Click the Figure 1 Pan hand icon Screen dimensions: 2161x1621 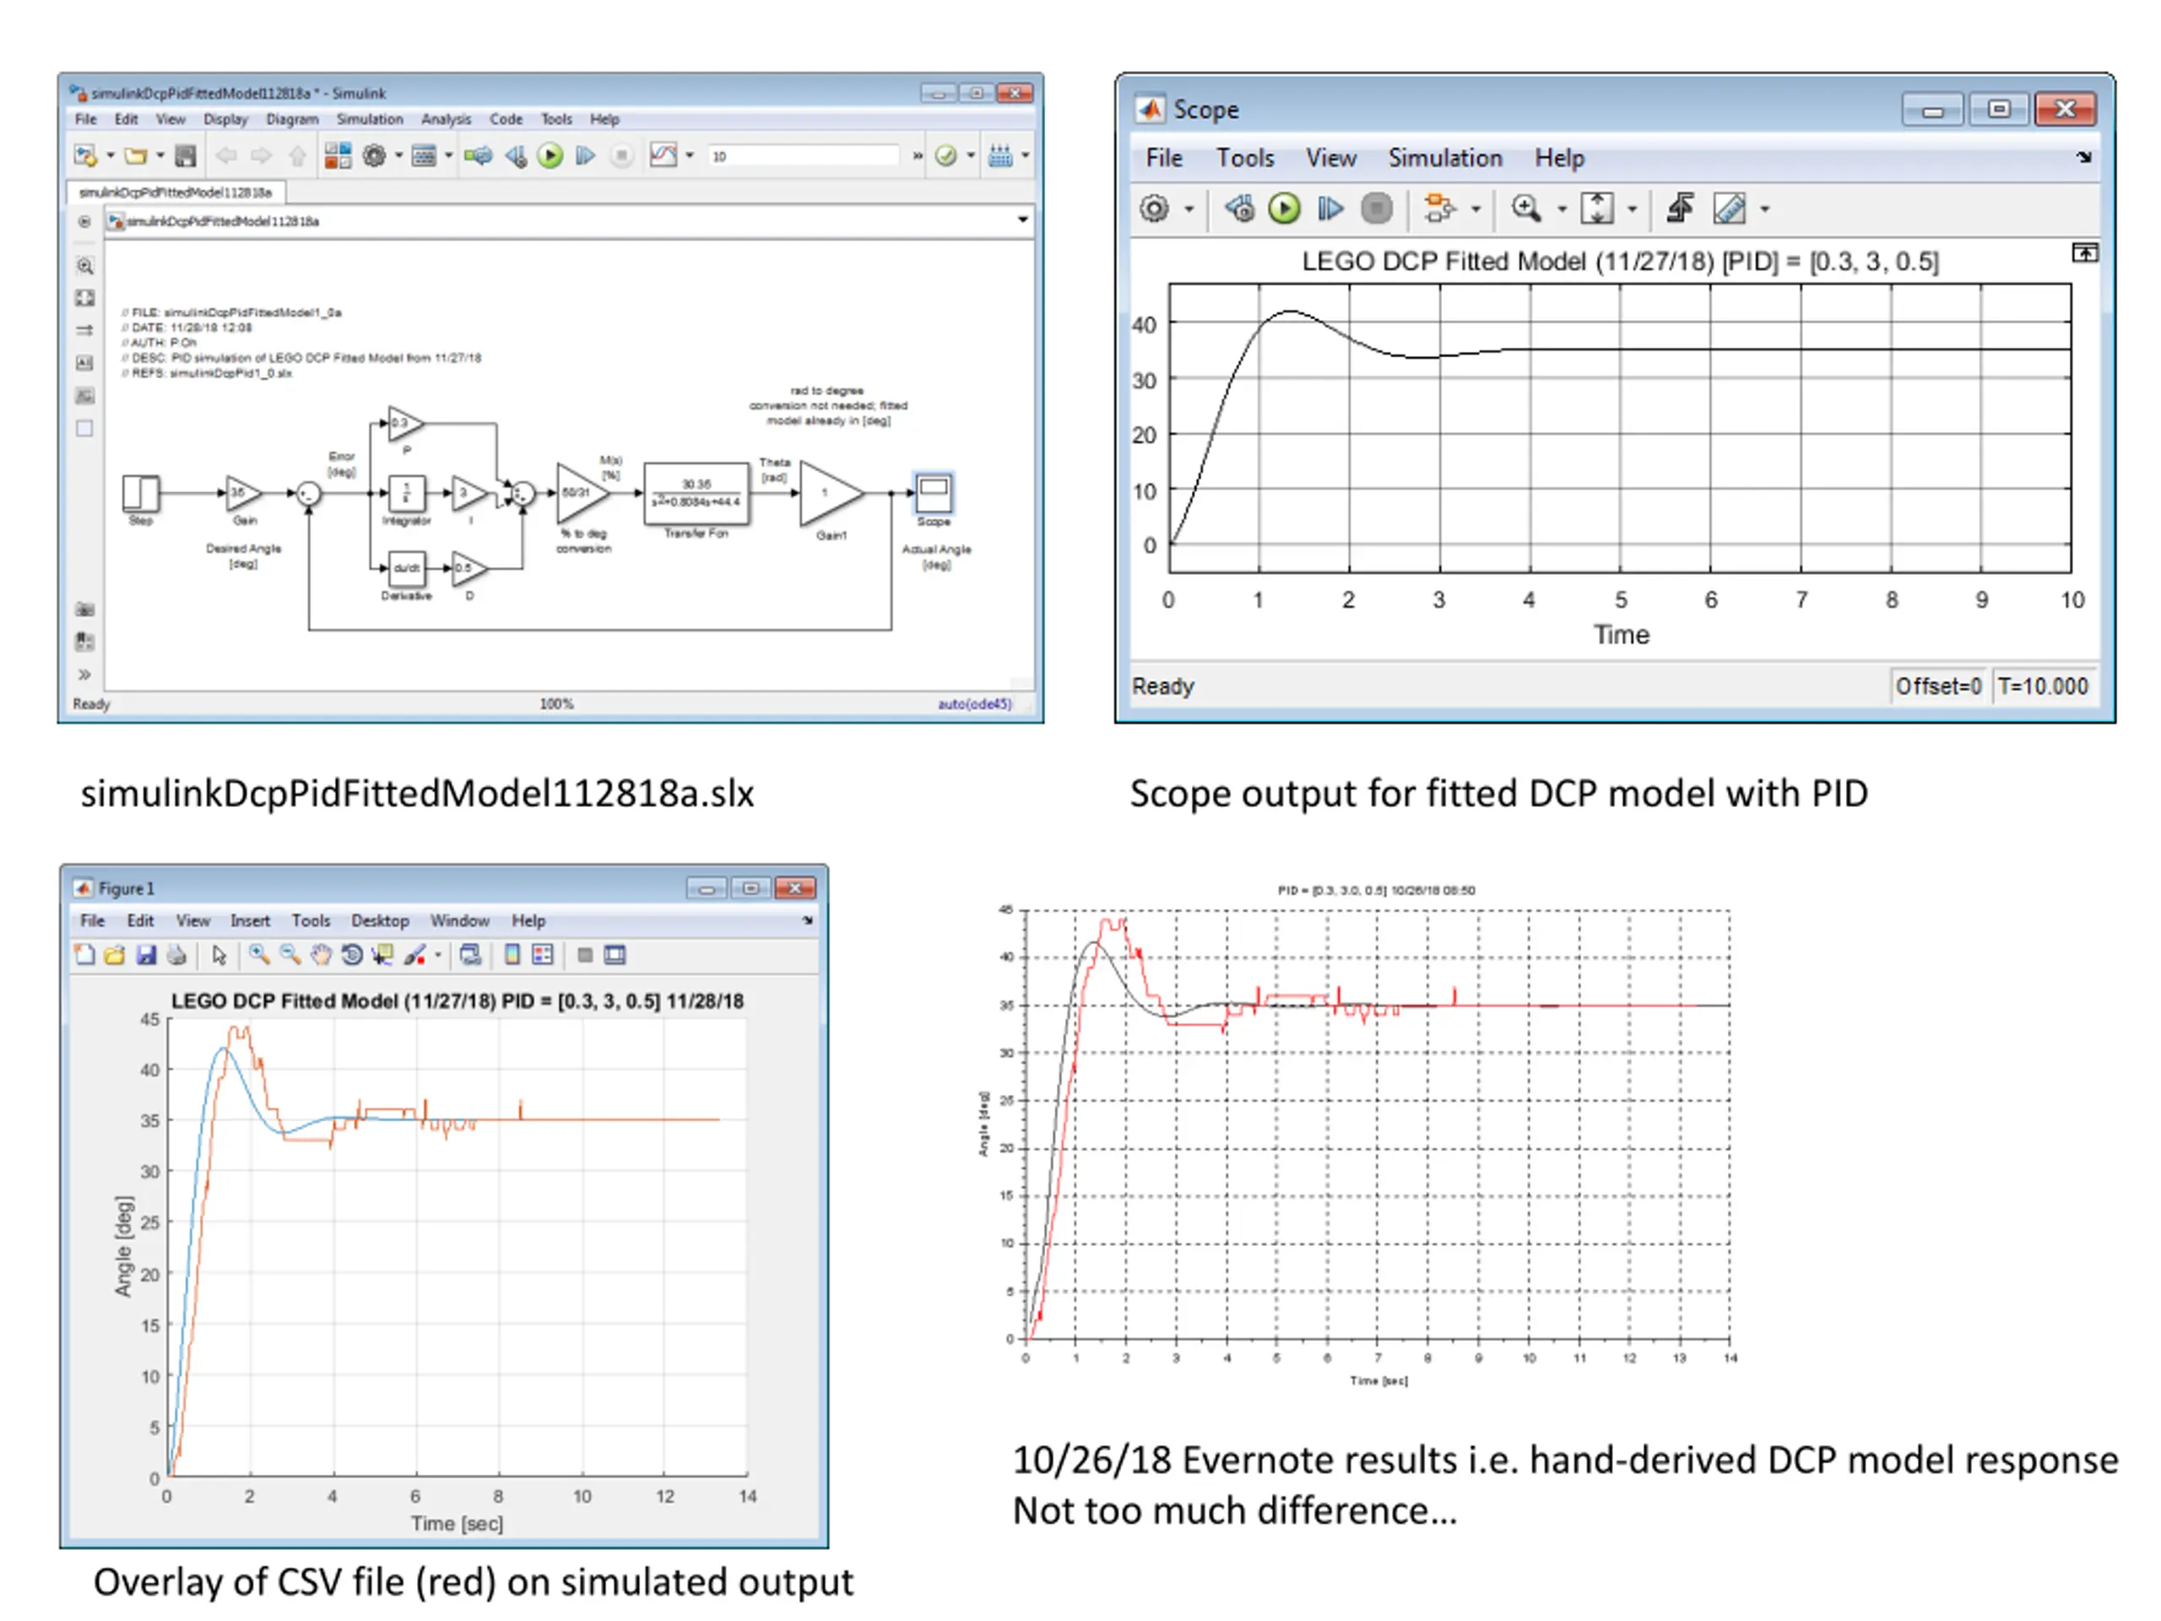point(322,955)
